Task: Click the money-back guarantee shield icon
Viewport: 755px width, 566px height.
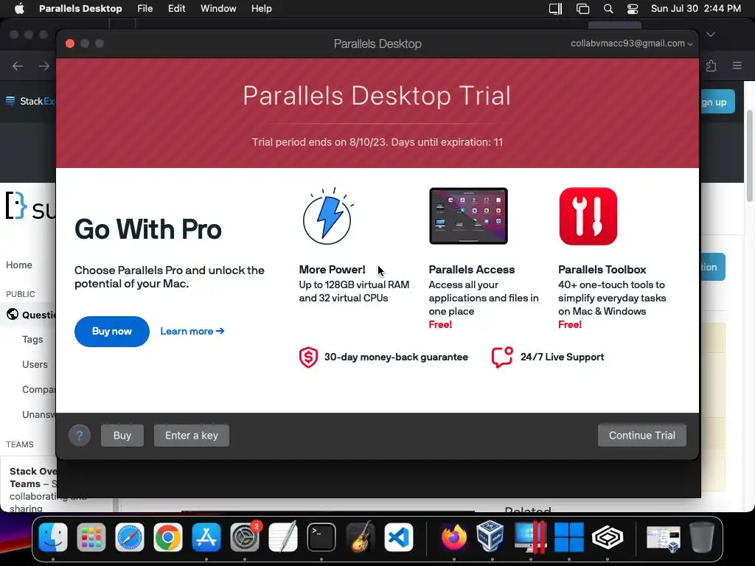Action: point(308,357)
